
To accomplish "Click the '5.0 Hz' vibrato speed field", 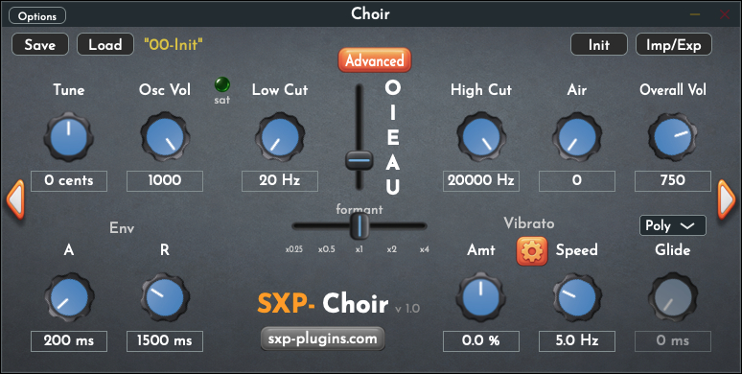I will coord(577,340).
